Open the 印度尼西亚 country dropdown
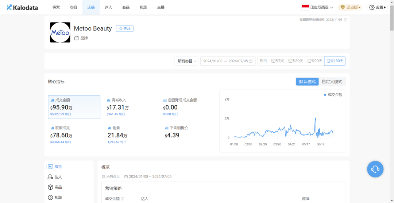This screenshot has height=203, width=394. point(317,7)
